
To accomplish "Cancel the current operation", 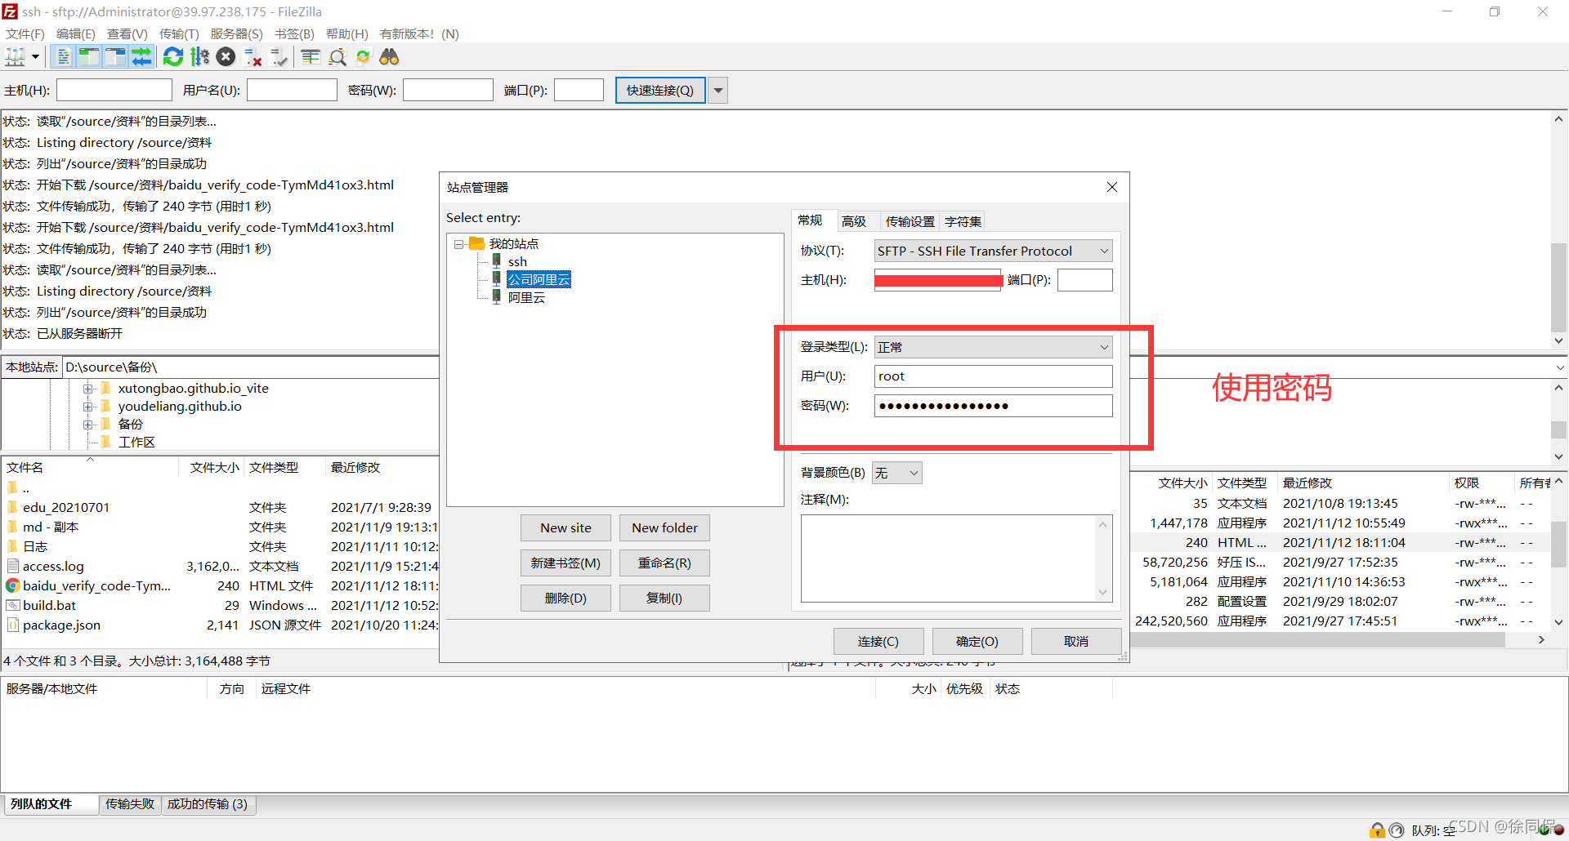I will 226,56.
